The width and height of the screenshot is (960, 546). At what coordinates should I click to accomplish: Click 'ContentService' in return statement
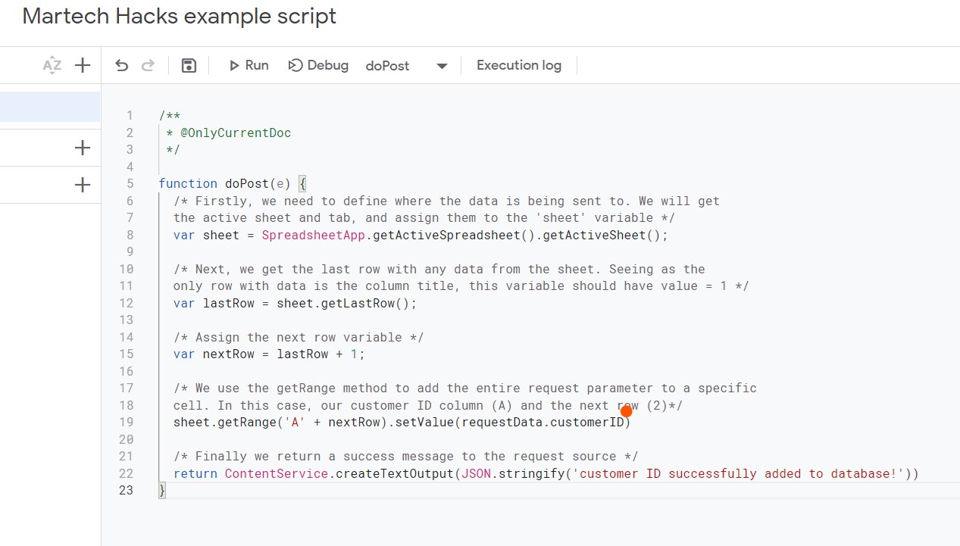click(x=277, y=474)
